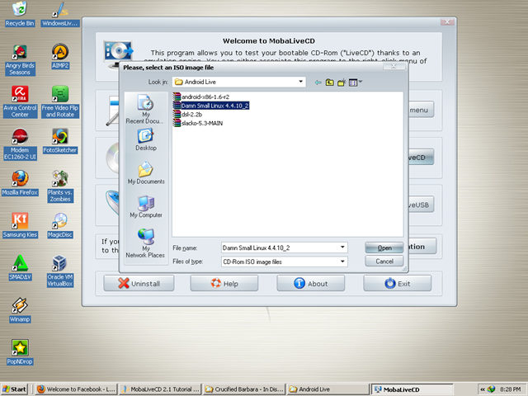This screenshot has height=396, width=528.
Task: Switch to Welcome to Facebook taskbar item
Action: click(76, 389)
